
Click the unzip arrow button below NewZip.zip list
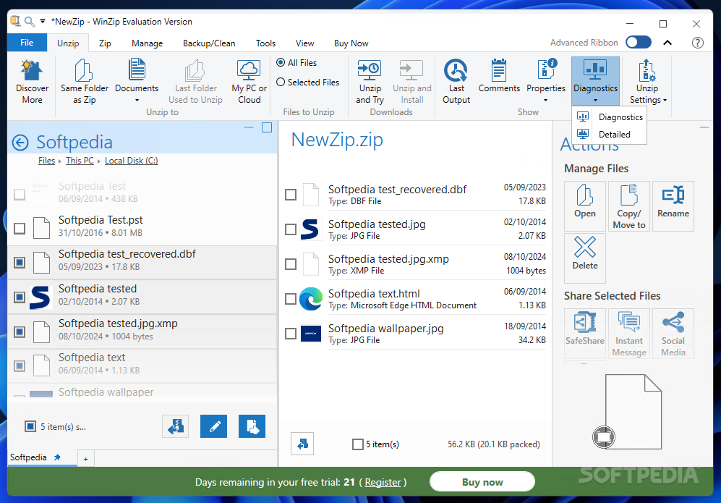click(302, 444)
